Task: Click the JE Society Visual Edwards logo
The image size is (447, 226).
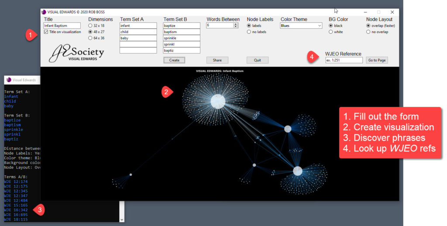Action: (x=76, y=53)
